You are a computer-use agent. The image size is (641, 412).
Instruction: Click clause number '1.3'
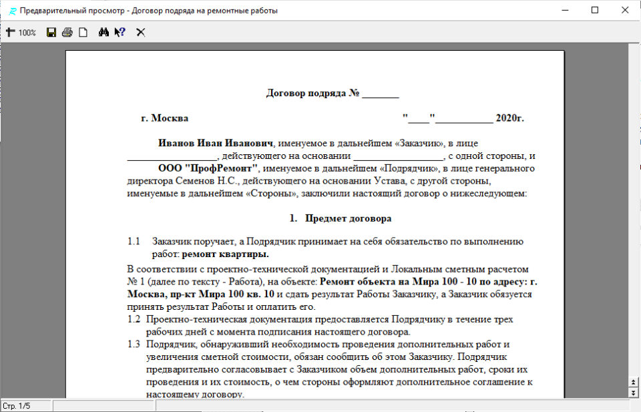click(134, 344)
